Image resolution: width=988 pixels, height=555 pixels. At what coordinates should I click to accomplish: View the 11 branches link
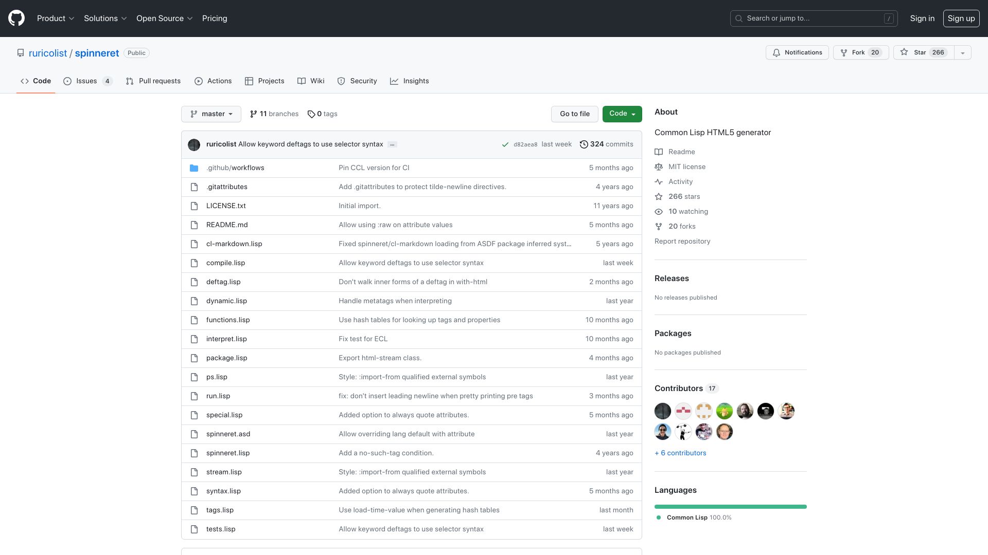(274, 114)
